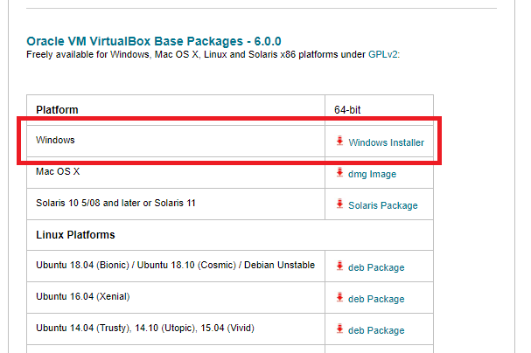Click the 64-bit column header
The width and height of the screenshot is (531, 353).
pyautogui.click(x=347, y=110)
